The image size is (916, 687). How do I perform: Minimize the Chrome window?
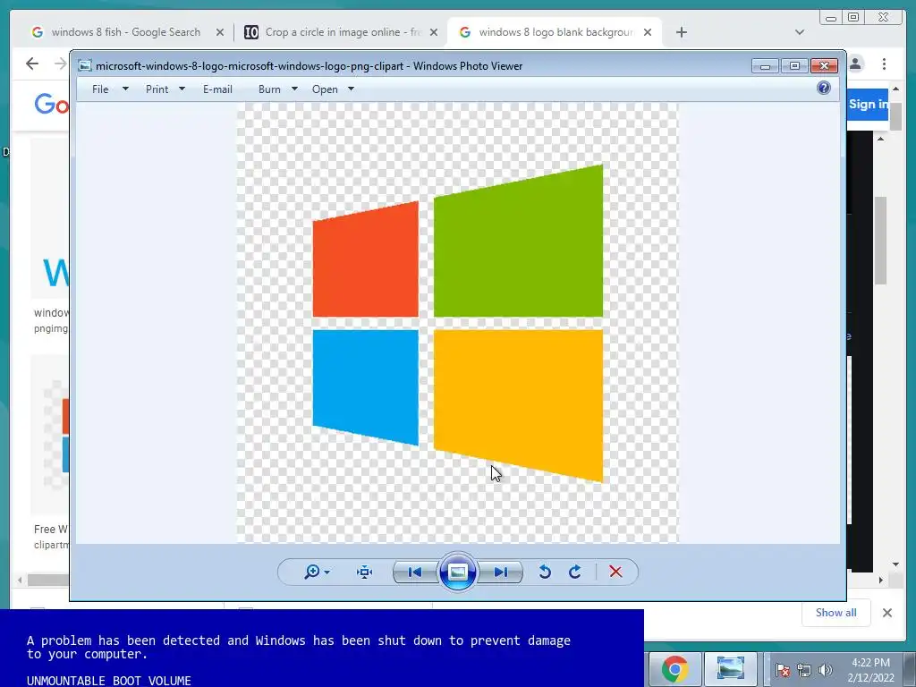pyautogui.click(x=831, y=18)
